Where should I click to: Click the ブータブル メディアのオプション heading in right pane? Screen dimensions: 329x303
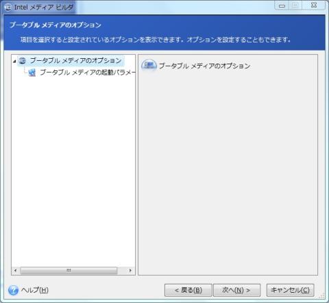point(204,66)
